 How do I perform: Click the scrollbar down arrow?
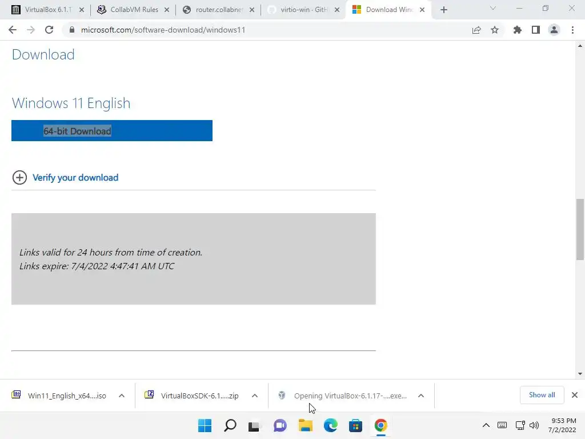580,374
